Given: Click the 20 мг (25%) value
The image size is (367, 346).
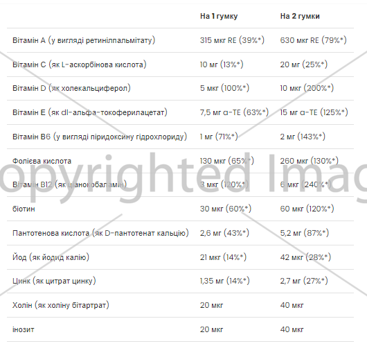Looking at the screenshot, I should coord(304,64).
